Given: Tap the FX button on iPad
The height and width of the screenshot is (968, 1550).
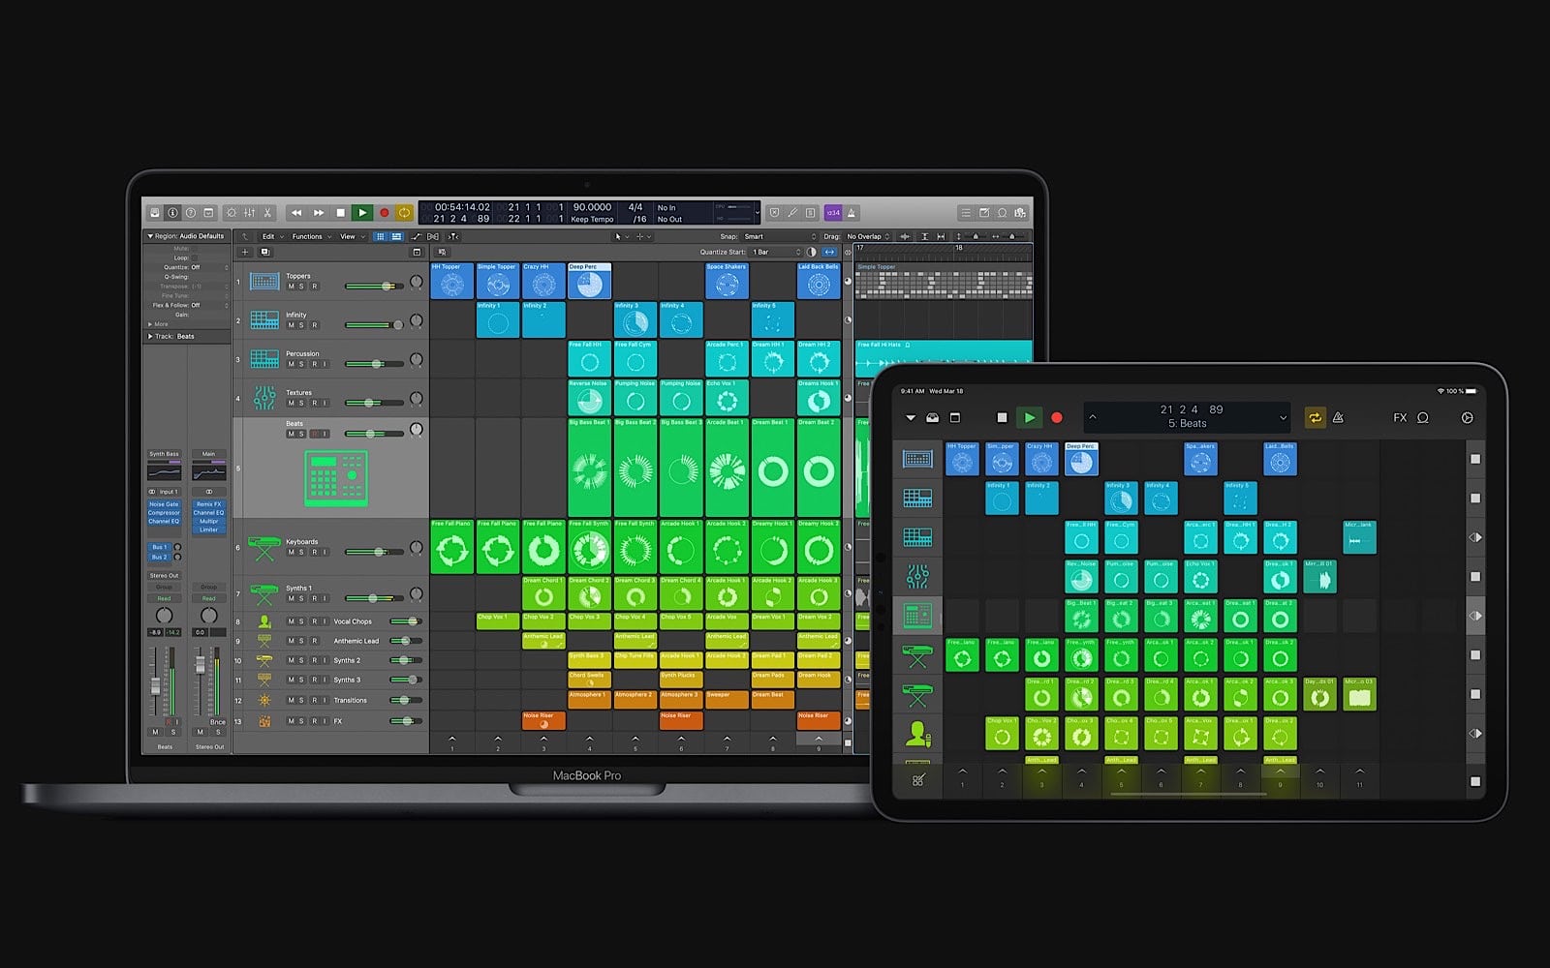Looking at the screenshot, I should pyautogui.click(x=1399, y=418).
